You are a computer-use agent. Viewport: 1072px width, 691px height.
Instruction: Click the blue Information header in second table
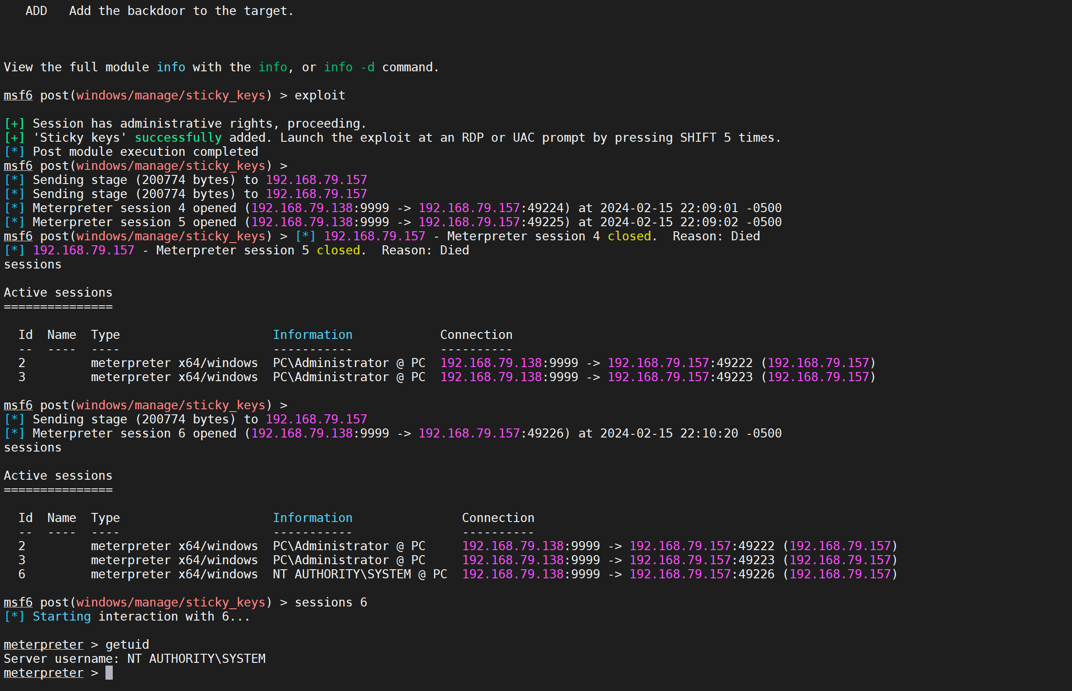312,518
